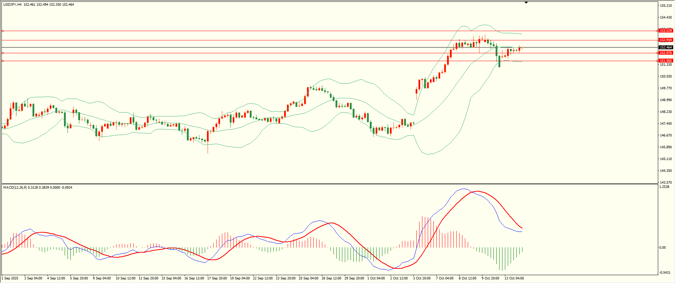
Task: Select the red 152.934 price label
Action: 666,40
